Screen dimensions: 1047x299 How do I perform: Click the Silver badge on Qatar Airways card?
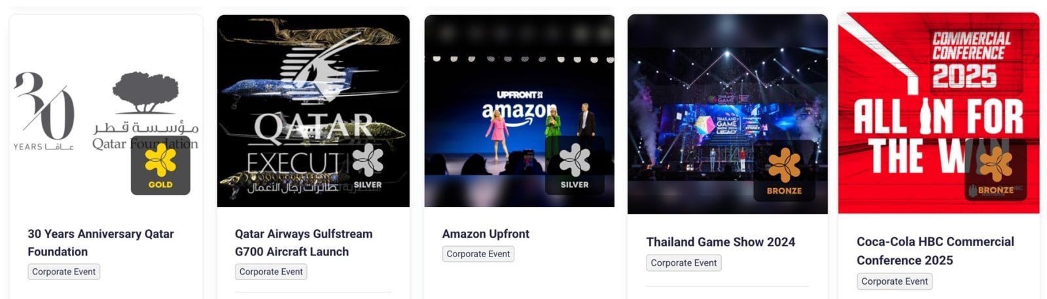[x=368, y=166]
